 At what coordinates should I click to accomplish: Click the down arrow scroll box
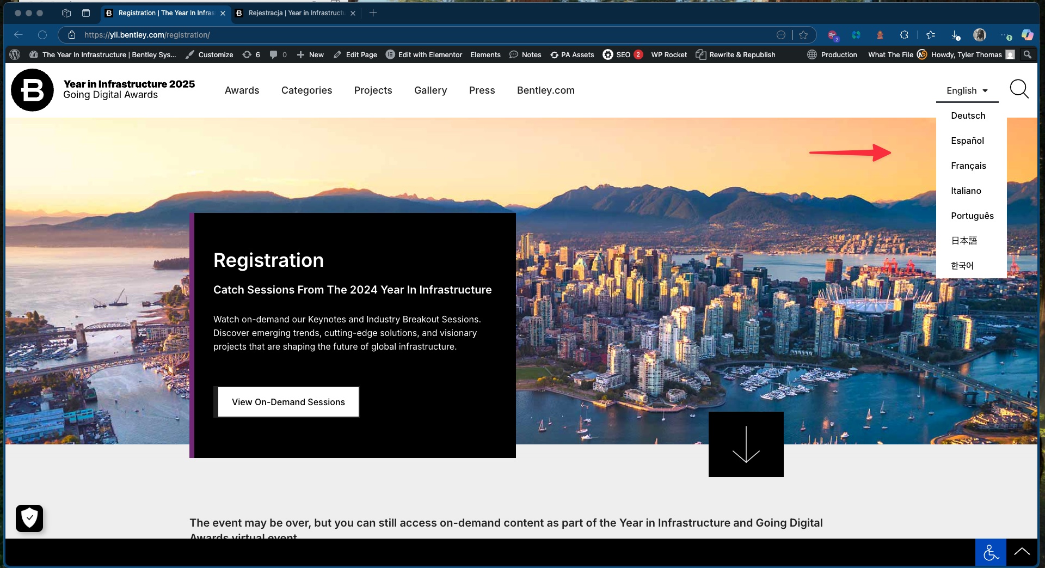[x=746, y=444]
